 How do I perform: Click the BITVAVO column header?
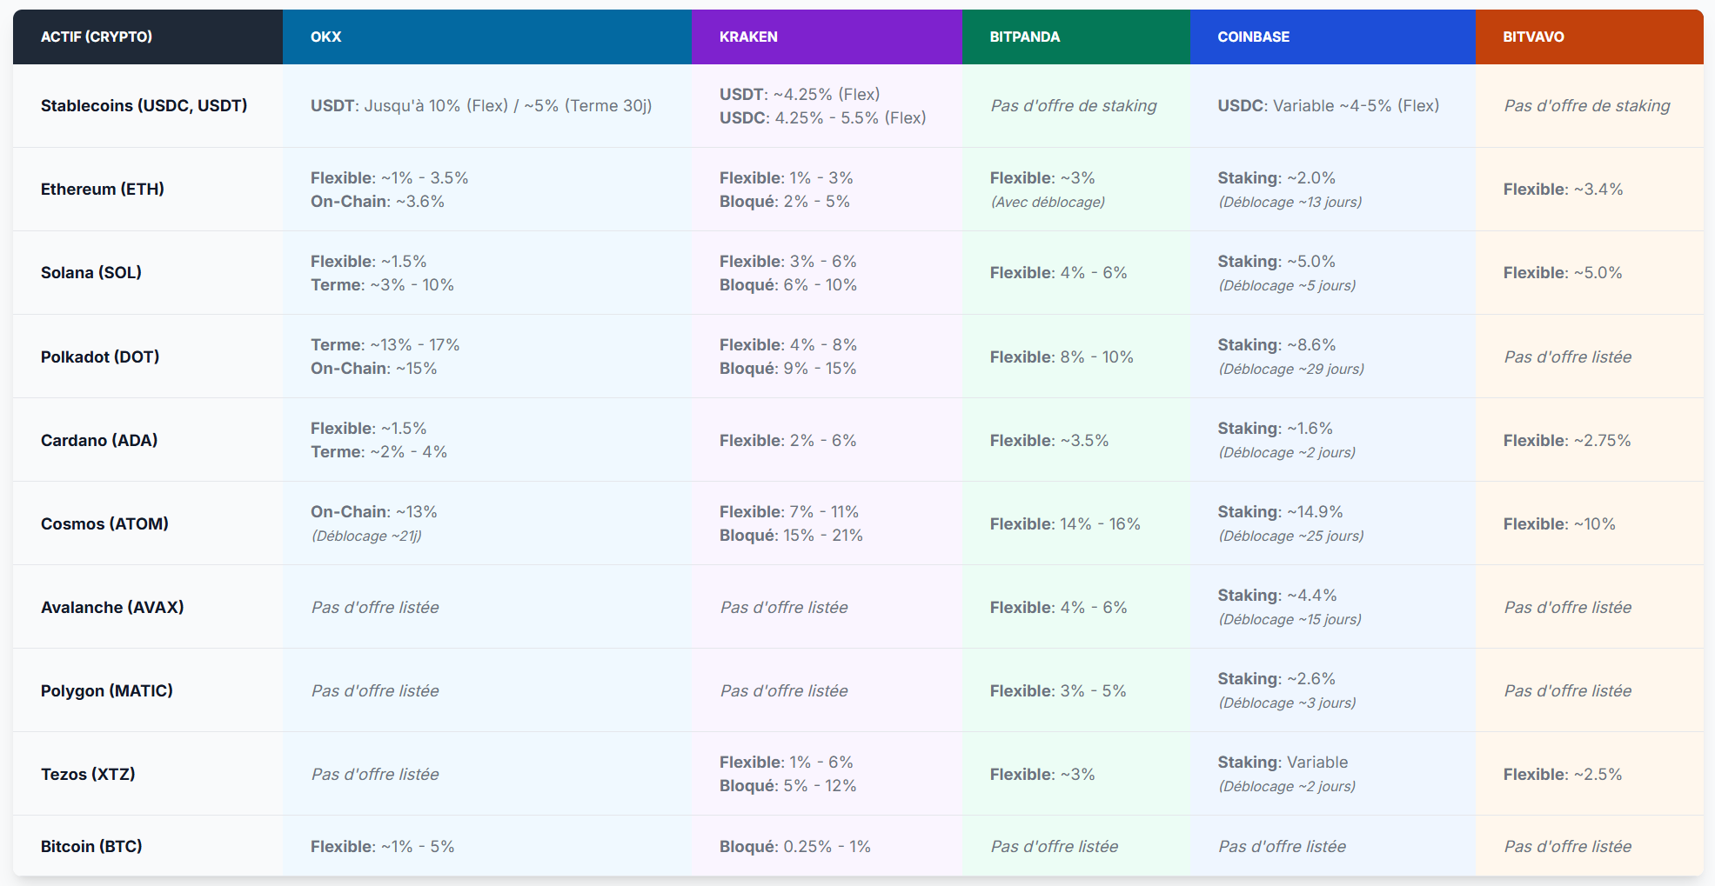[1589, 37]
